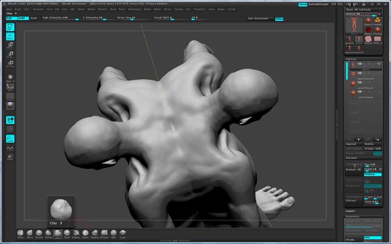The image size is (391, 244).
Task: Toggle the Rgb paint mode
Action: tap(11, 18)
